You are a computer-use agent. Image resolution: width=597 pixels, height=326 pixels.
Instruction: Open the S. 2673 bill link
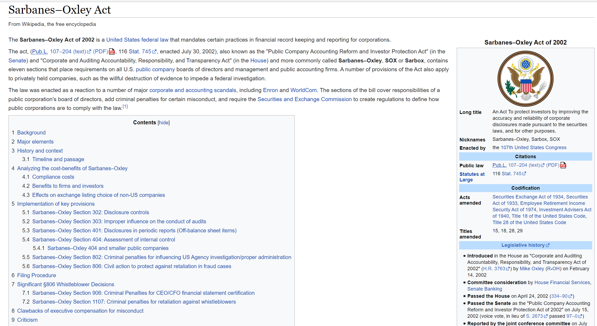(x=537, y=316)
